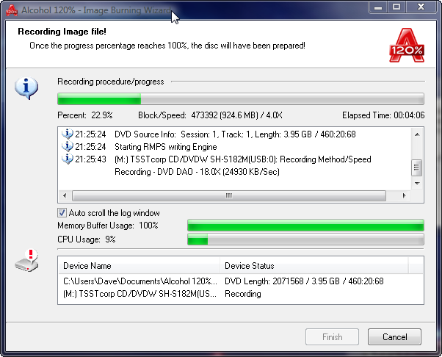The width and height of the screenshot is (442, 357).
Task: Click the Alcohol 120% title bar icon
Action: coord(12,10)
